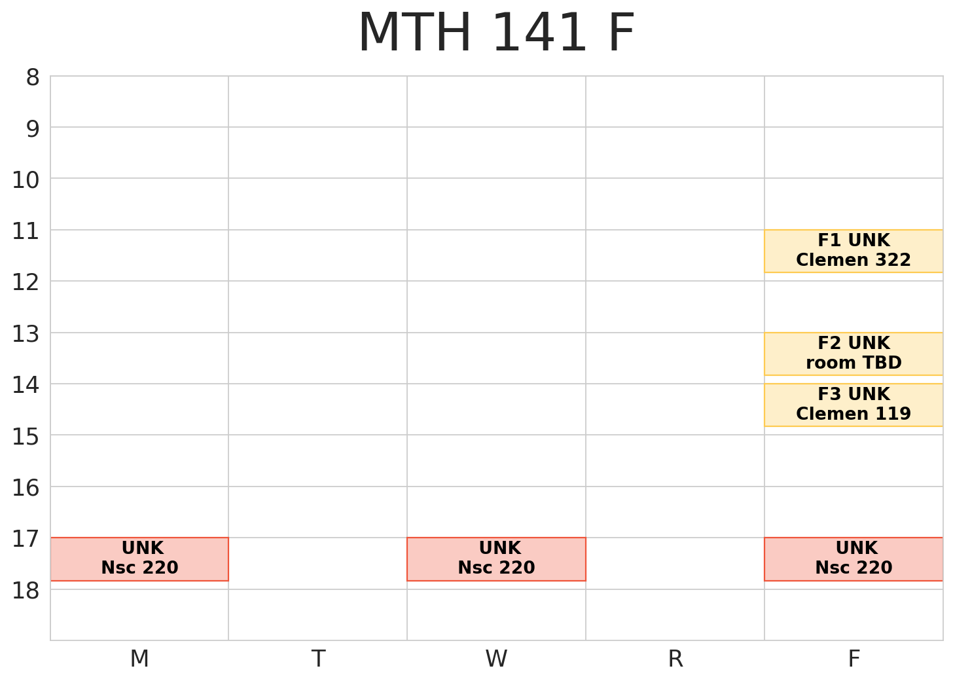Click the 11 hour label

(x=26, y=231)
